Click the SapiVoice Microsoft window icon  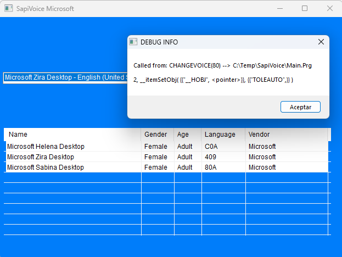click(x=9, y=8)
